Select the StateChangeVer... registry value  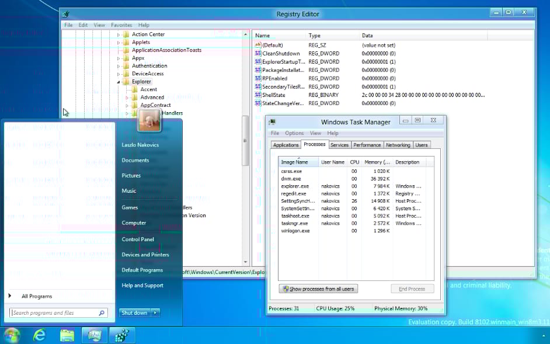[283, 103]
